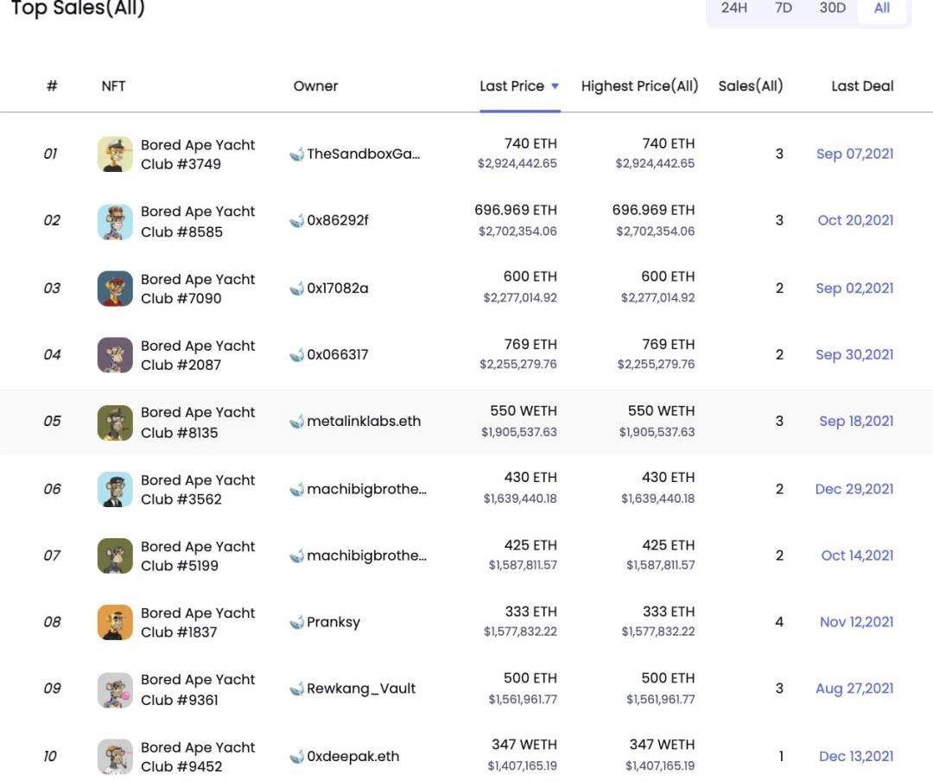Click the Last Deal column header
The height and width of the screenshot is (781, 933).
[x=862, y=86]
